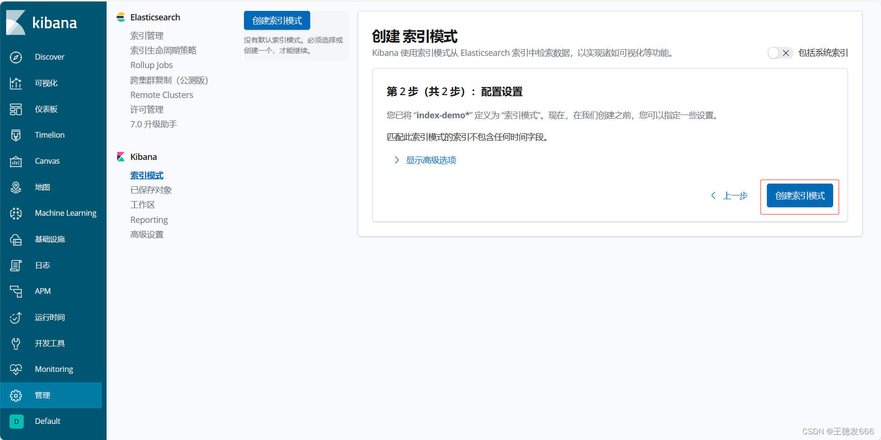Open 工作区 link
This screenshot has width=881, height=440.
coord(143,204)
